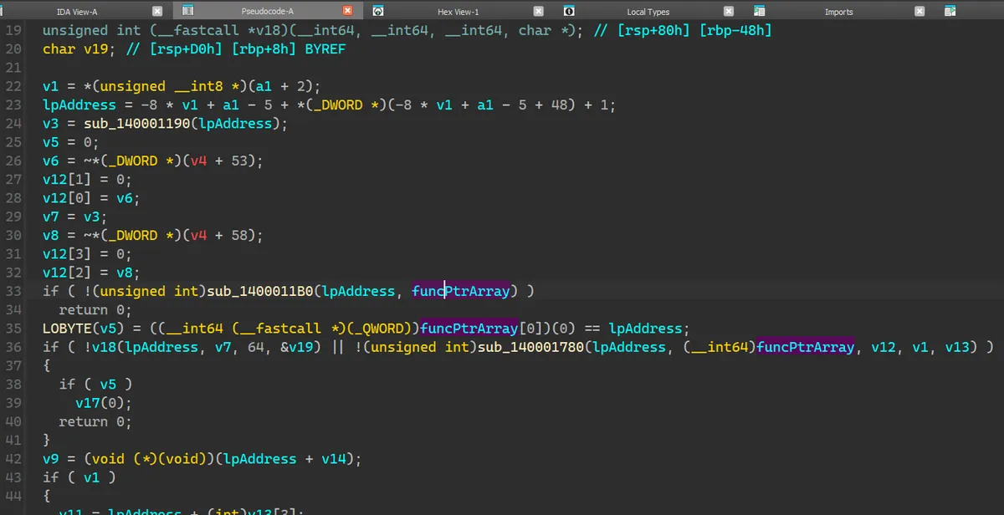Screen dimensions: 1004x515
Task: Close the Hex View-1 tab
Action: (538, 12)
